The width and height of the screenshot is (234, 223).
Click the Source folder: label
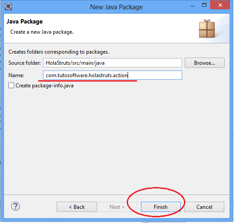[24, 63]
